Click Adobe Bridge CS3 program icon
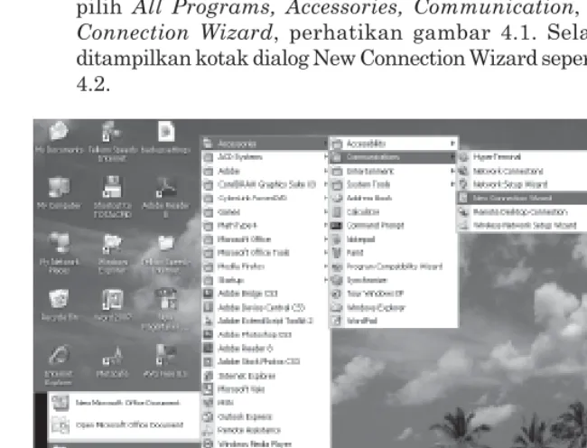The width and height of the screenshot is (587, 448). (x=208, y=294)
